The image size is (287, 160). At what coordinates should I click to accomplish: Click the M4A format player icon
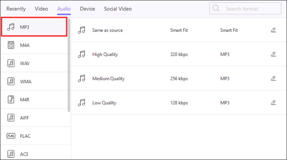tap(11, 45)
